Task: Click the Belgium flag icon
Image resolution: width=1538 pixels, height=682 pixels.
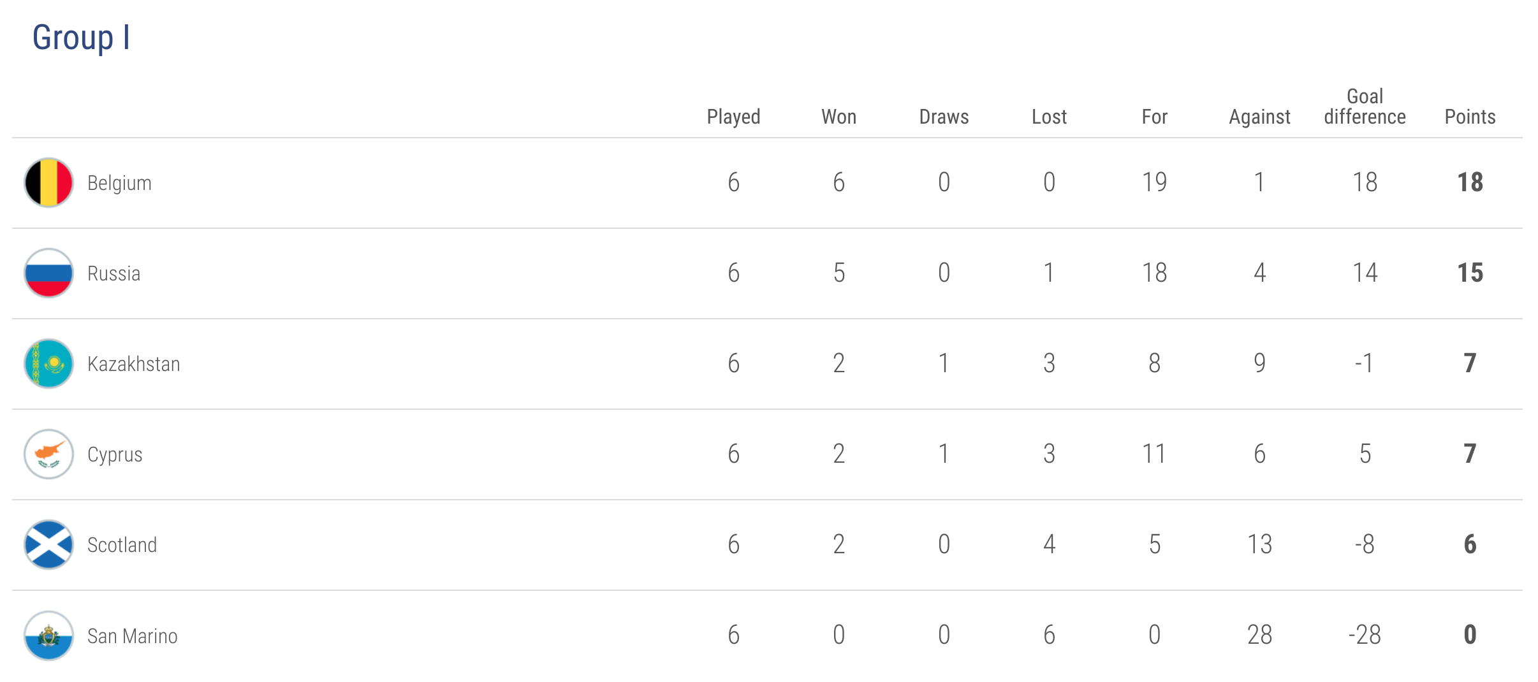Action: click(48, 182)
